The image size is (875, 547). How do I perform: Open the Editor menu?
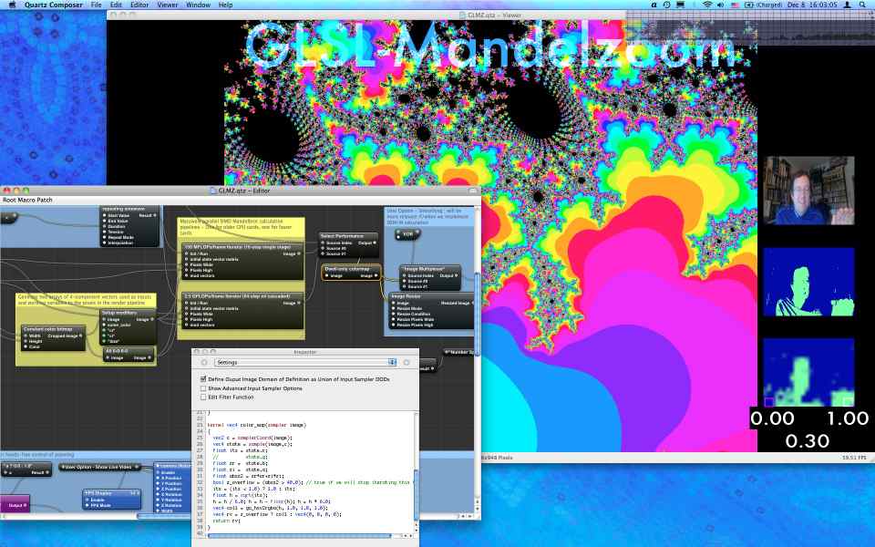[x=139, y=5]
